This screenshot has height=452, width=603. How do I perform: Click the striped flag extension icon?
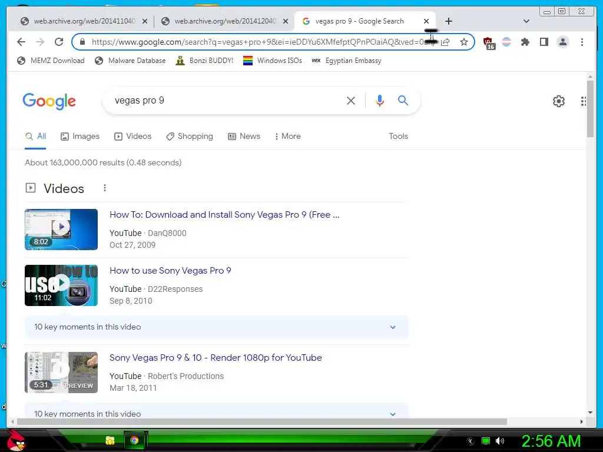pyautogui.click(x=506, y=42)
